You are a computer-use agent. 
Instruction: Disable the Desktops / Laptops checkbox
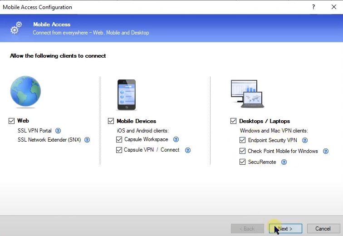pos(233,121)
